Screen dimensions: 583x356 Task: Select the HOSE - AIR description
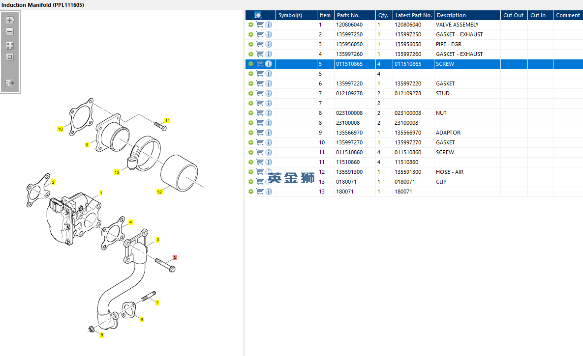tap(450, 172)
